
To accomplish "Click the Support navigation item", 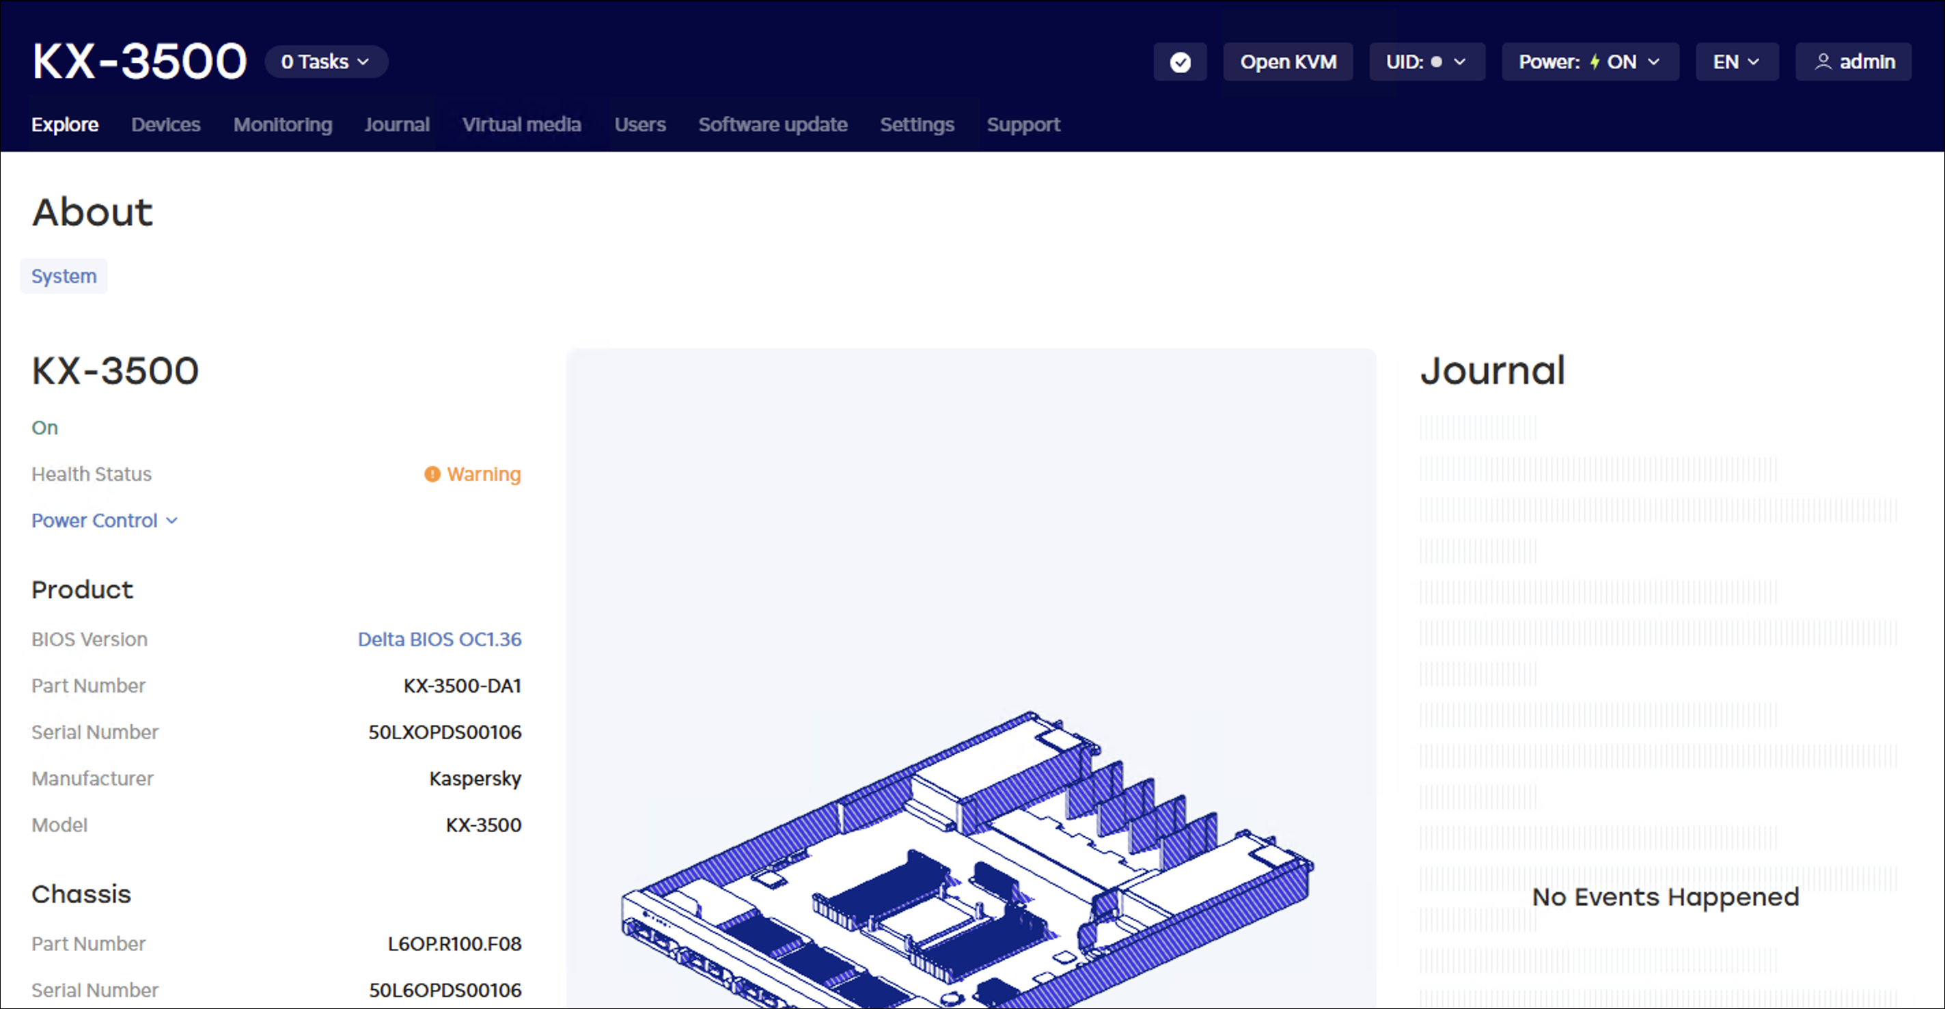I will click(x=1023, y=124).
